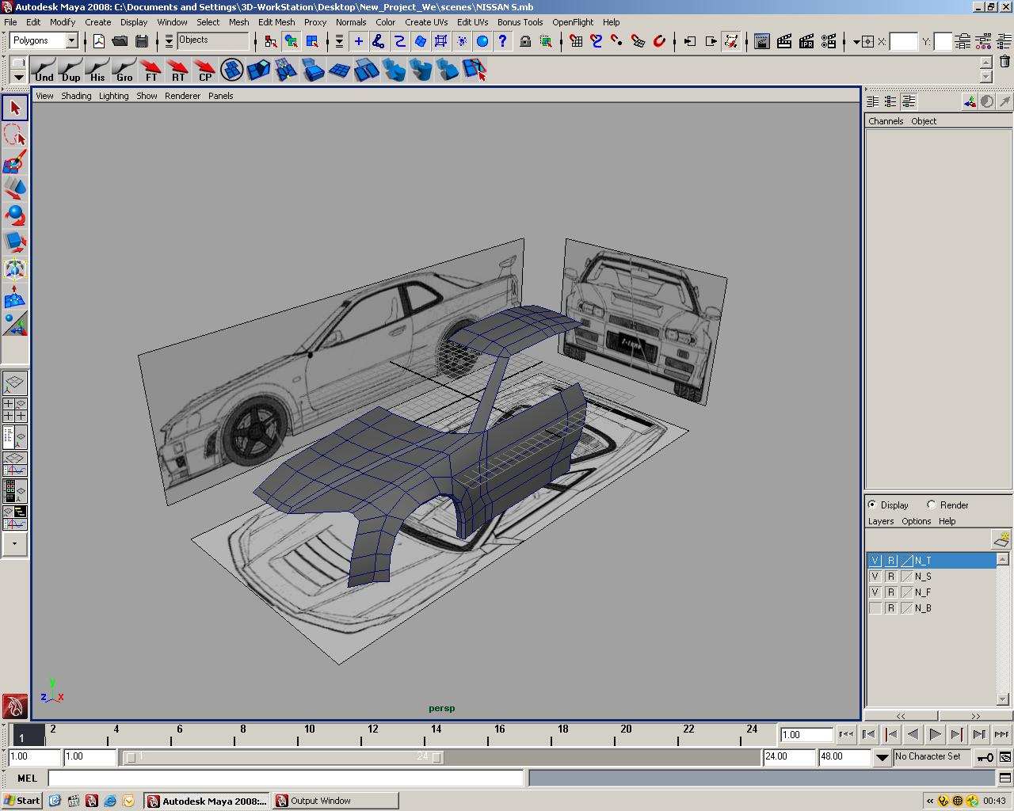
Task: Select the arrow Select tool
Action: (15, 108)
